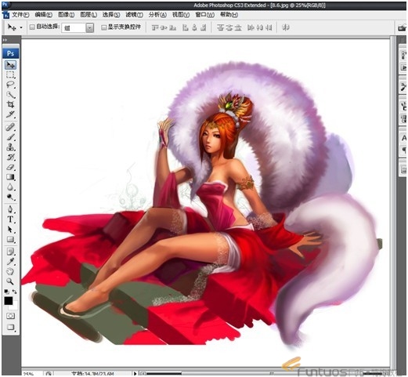Select the Move tool in toolbox
408x377 pixels.
[10, 65]
